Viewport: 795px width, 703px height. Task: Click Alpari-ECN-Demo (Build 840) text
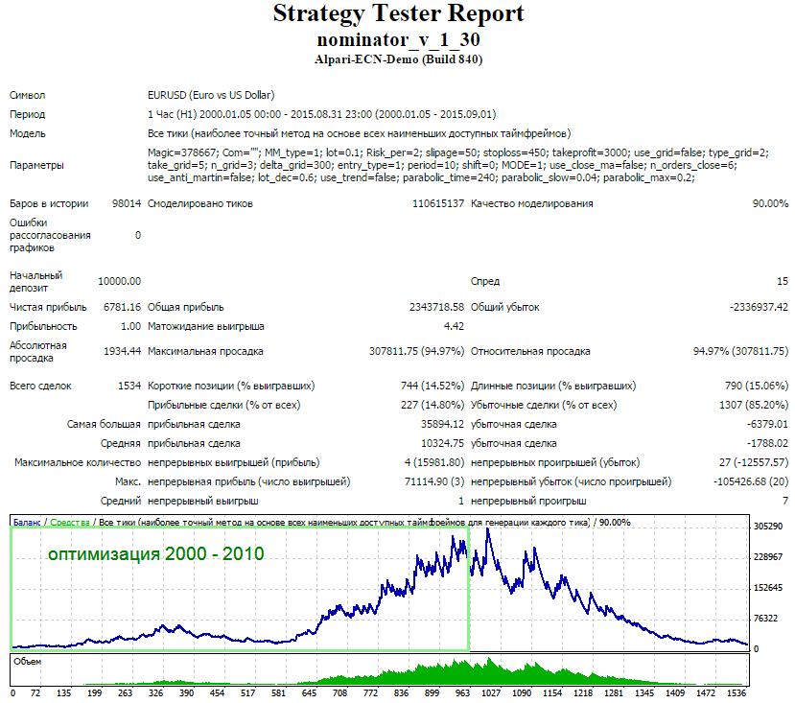coord(399,59)
